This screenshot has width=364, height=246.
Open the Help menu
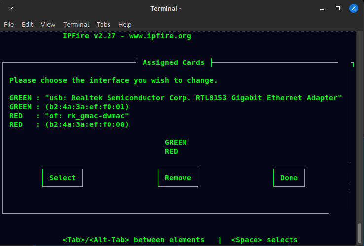(125, 24)
